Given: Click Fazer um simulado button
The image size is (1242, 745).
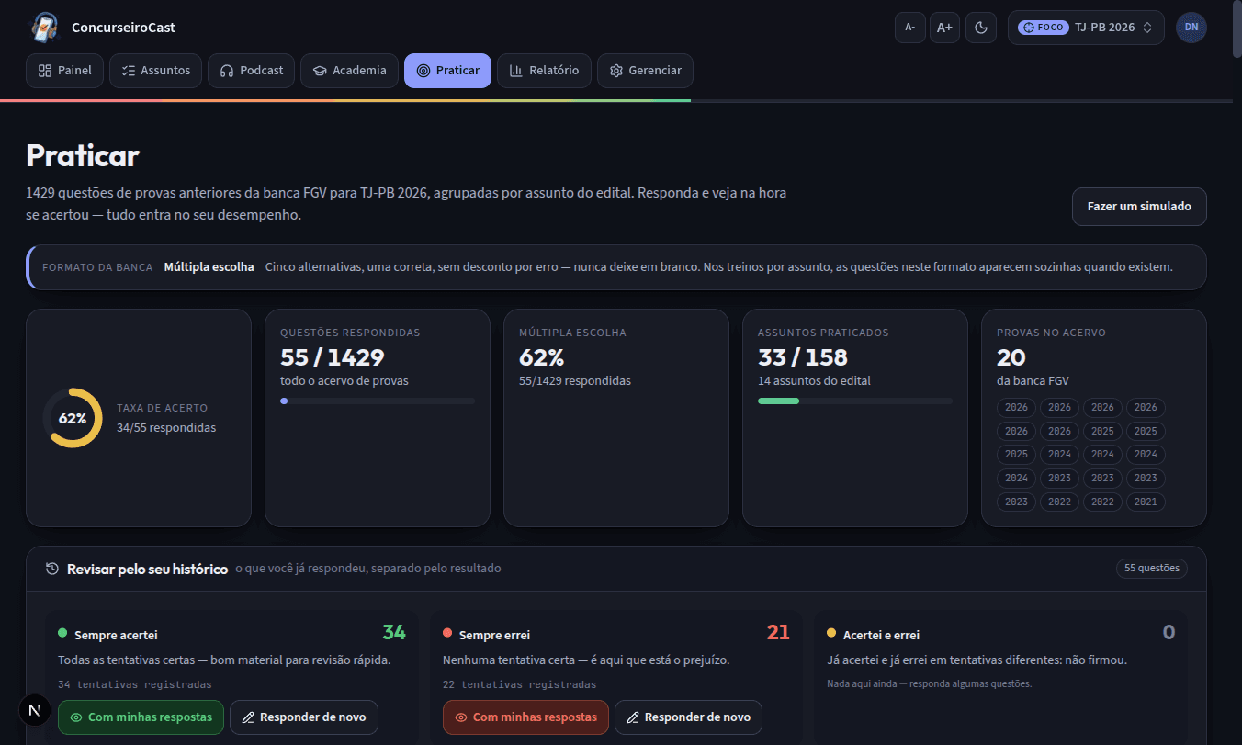Looking at the screenshot, I should coord(1139,207).
